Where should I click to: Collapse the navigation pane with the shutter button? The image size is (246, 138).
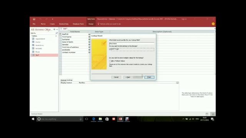[x=57, y=30]
